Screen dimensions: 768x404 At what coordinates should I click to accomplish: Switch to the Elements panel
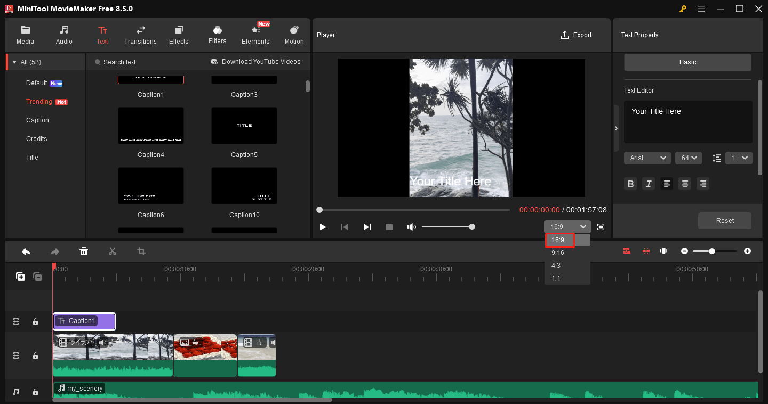[x=255, y=34]
